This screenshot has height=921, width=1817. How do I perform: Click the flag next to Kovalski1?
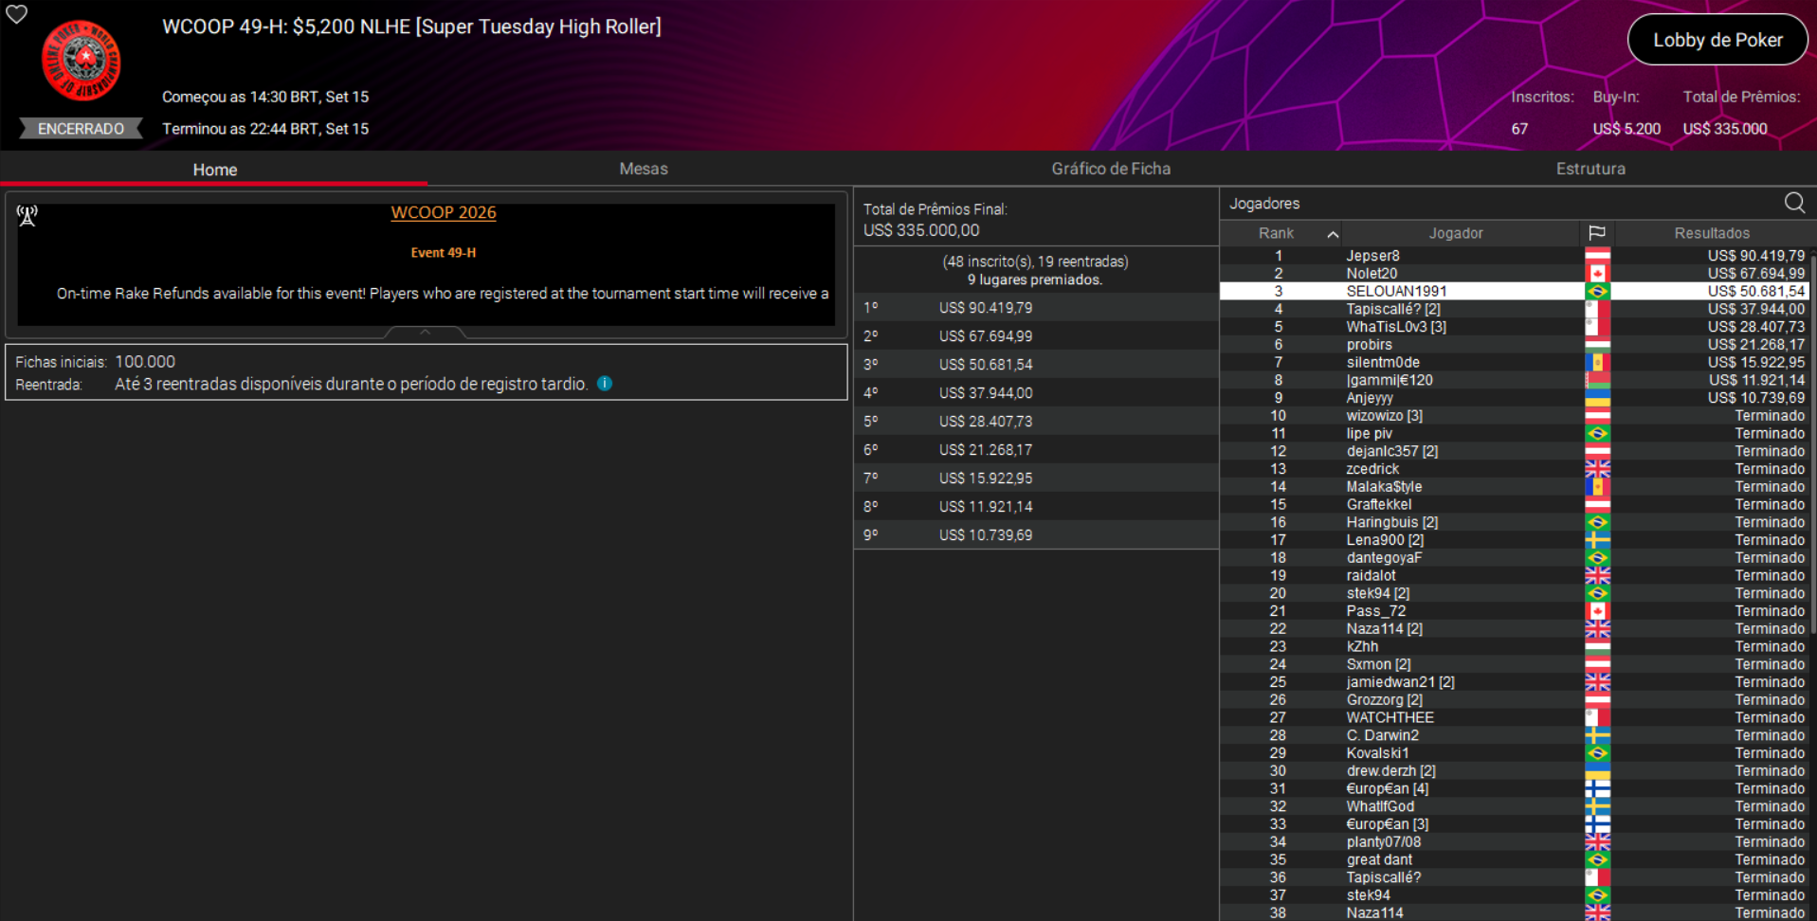coord(1597,753)
